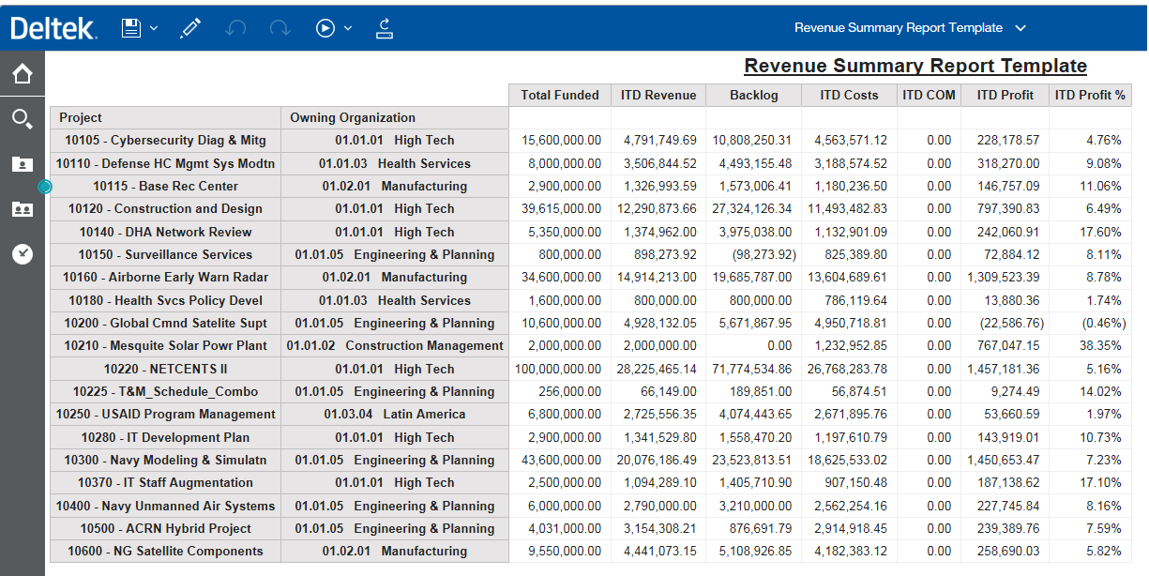Click the Total Funded column header

coord(560,95)
